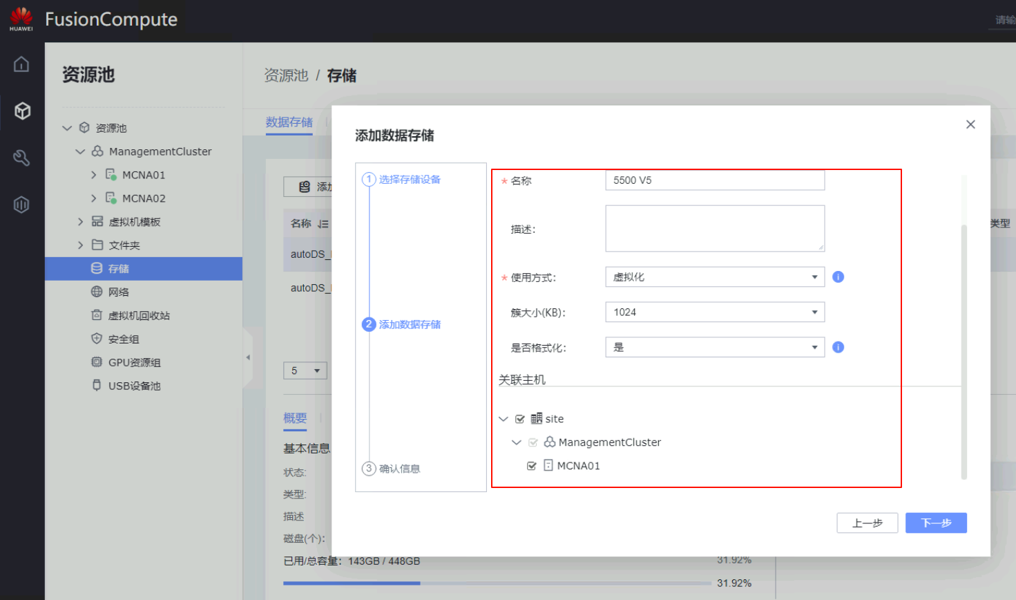Select 网络 in the resource tree
This screenshot has height=600, width=1016.
pos(118,292)
